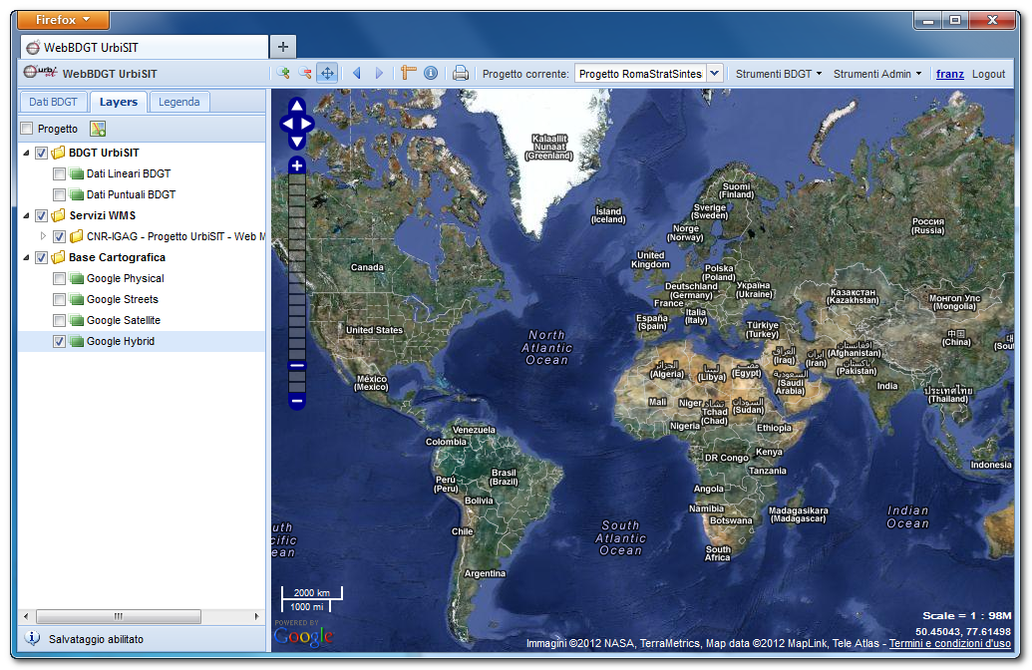Go to previous map extent
Image resolution: width=1032 pixels, height=670 pixels.
coord(357,73)
